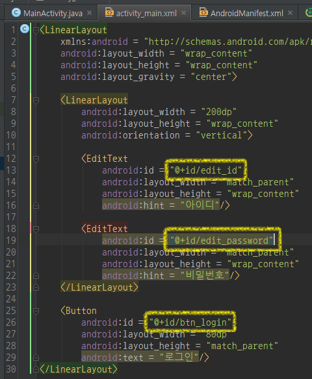This screenshot has width=312, height=379.
Task: Collapse the second EditText fold on line 18
Action: [36, 229]
